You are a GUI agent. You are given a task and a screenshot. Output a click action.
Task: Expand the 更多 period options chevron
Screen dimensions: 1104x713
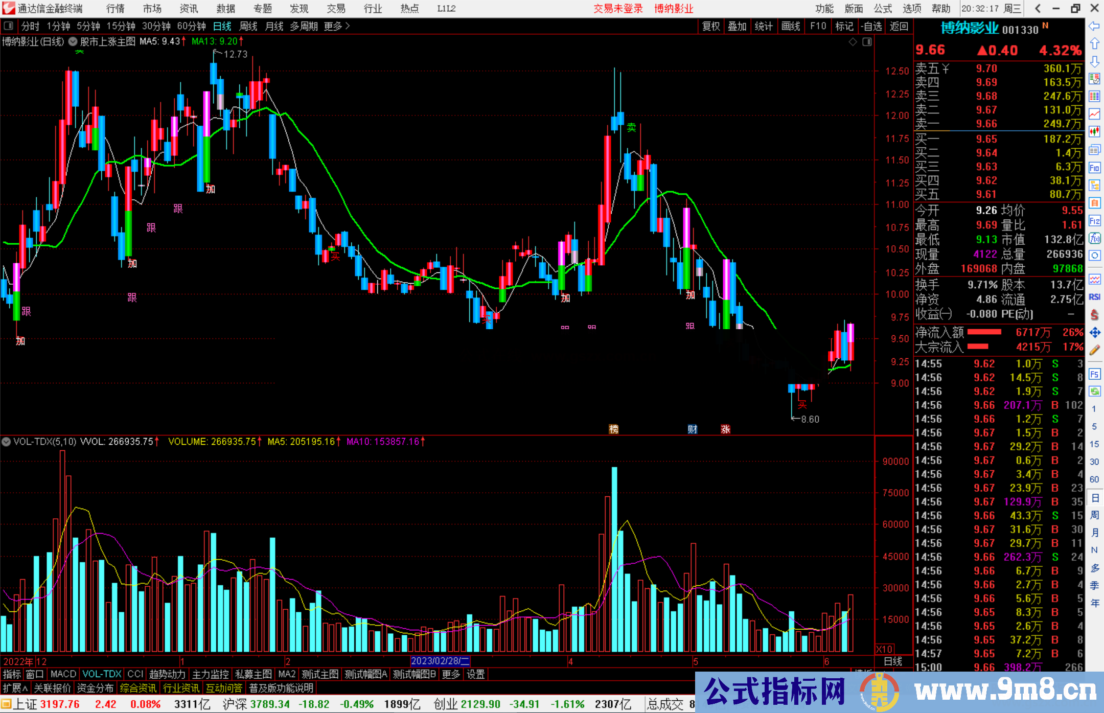348,26
